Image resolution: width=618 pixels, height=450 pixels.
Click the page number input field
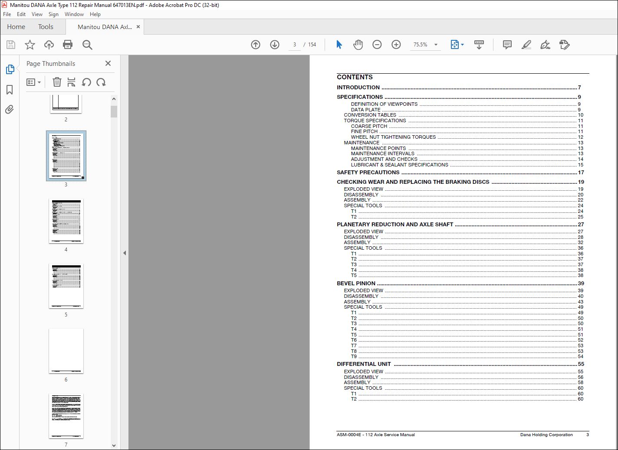click(x=295, y=45)
